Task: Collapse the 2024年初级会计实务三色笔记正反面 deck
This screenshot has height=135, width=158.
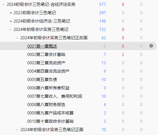Action: tap(17, 38)
